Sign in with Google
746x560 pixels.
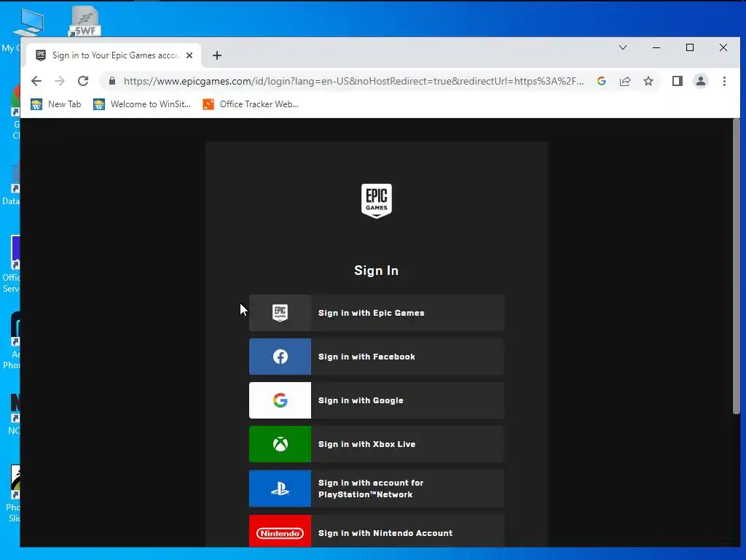coord(377,400)
